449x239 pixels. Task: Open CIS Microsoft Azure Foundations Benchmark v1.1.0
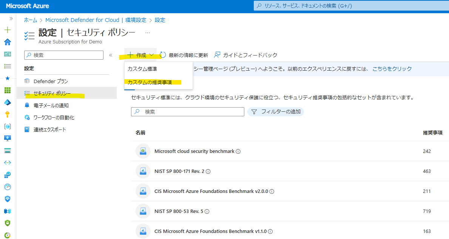pos(290,231)
